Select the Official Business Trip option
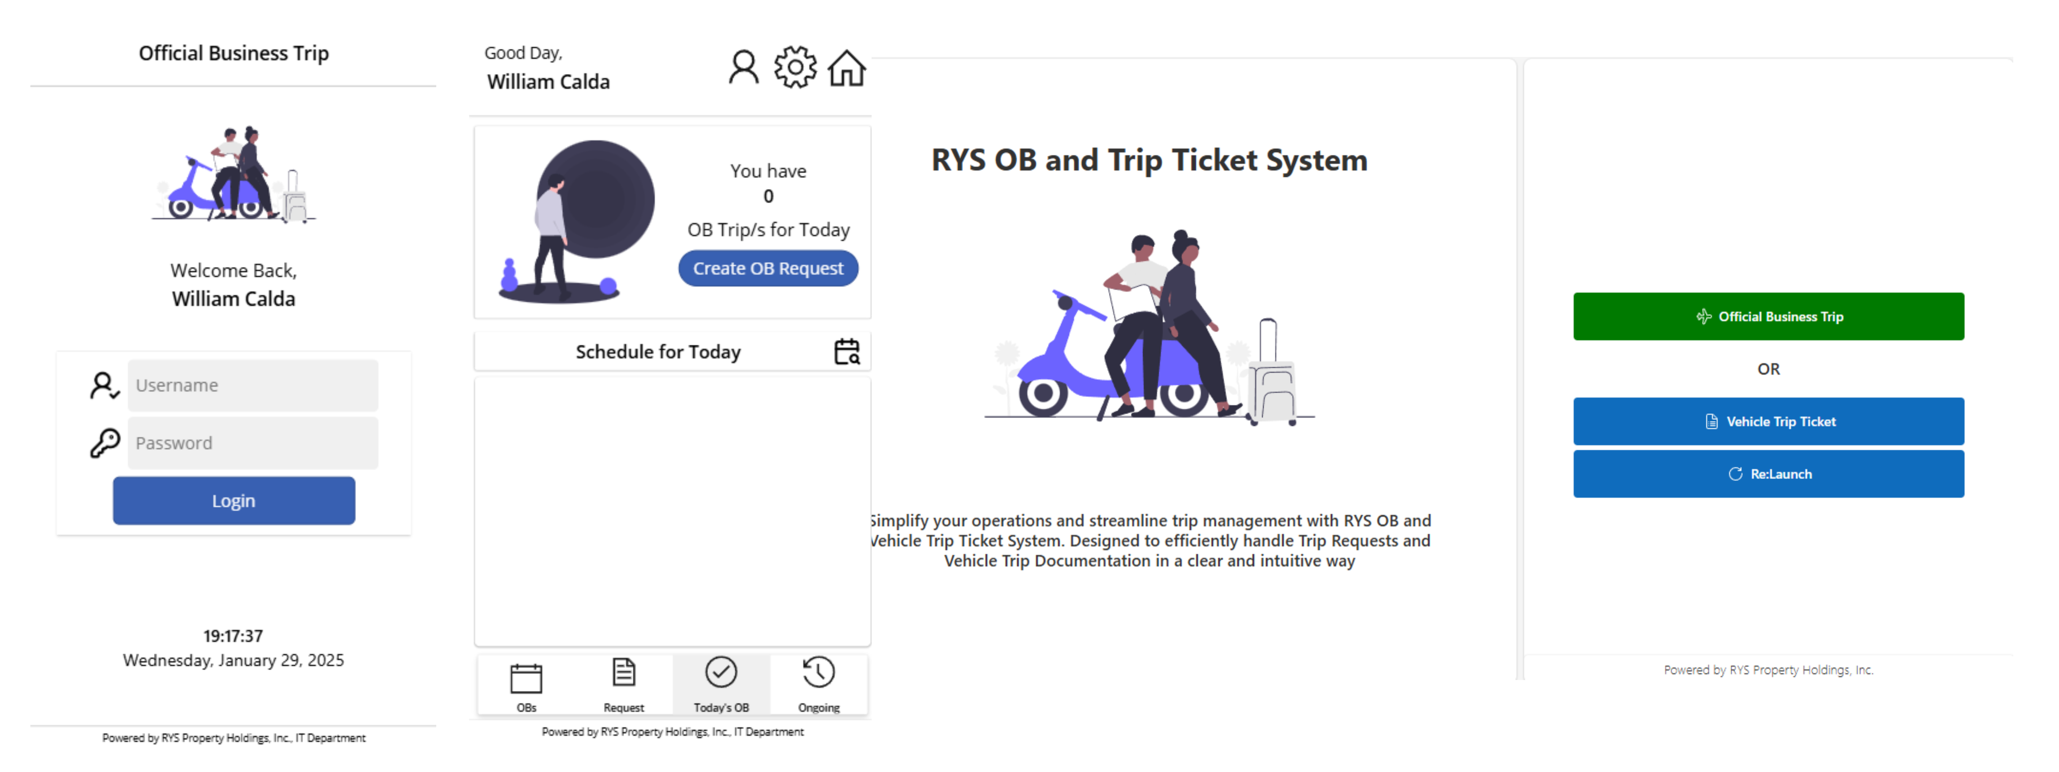This screenshot has width=2059, height=772. (x=1769, y=316)
